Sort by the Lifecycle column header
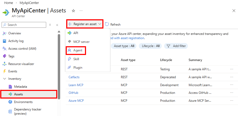The height and width of the screenshot is (116, 238). click(x=166, y=60)
